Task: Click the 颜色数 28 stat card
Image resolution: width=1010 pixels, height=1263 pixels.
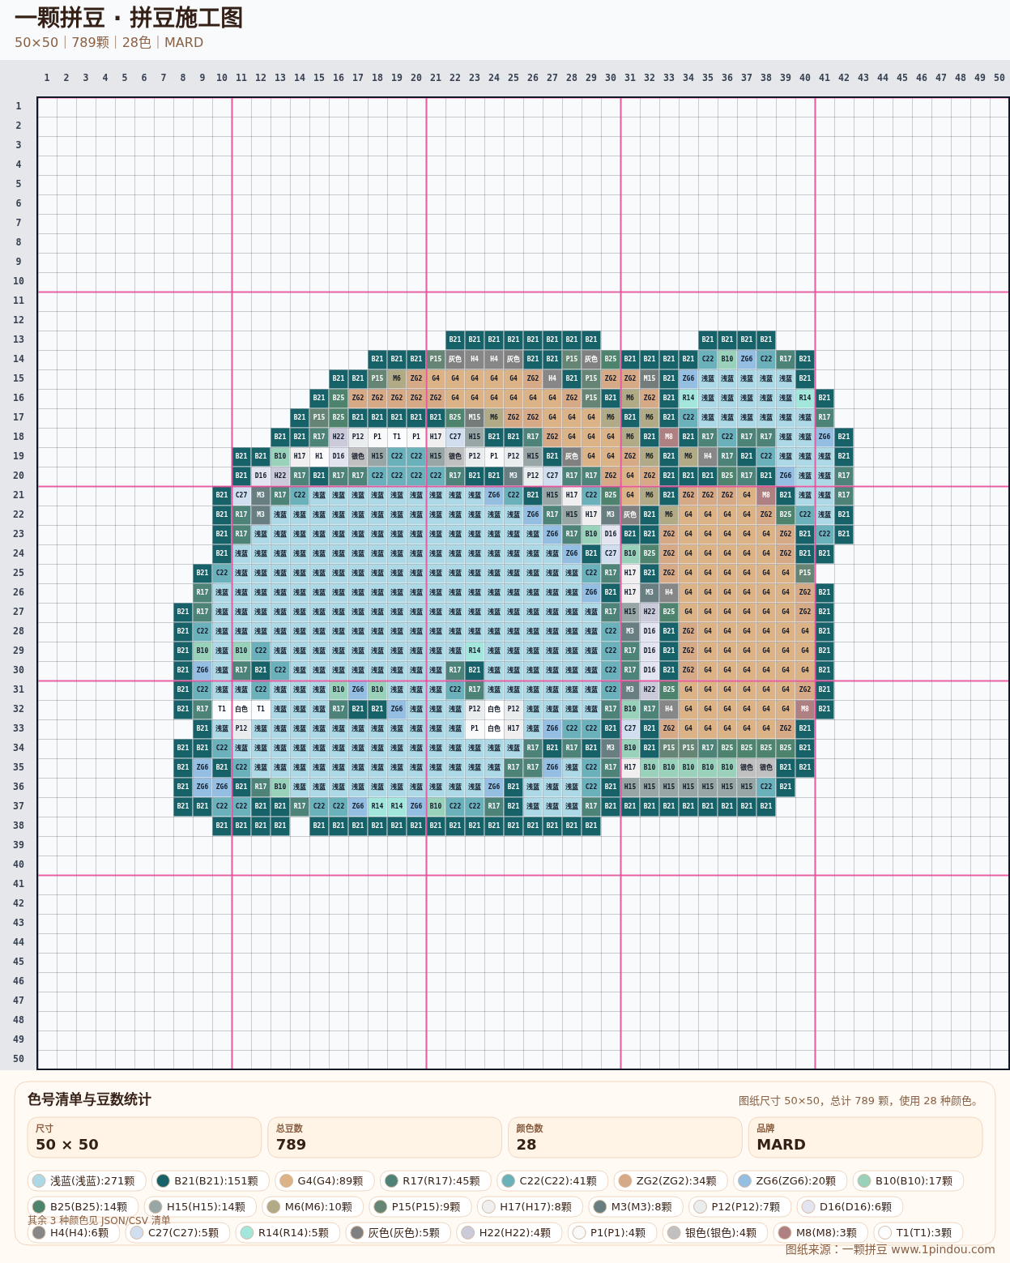Action: click(624, 1137)
